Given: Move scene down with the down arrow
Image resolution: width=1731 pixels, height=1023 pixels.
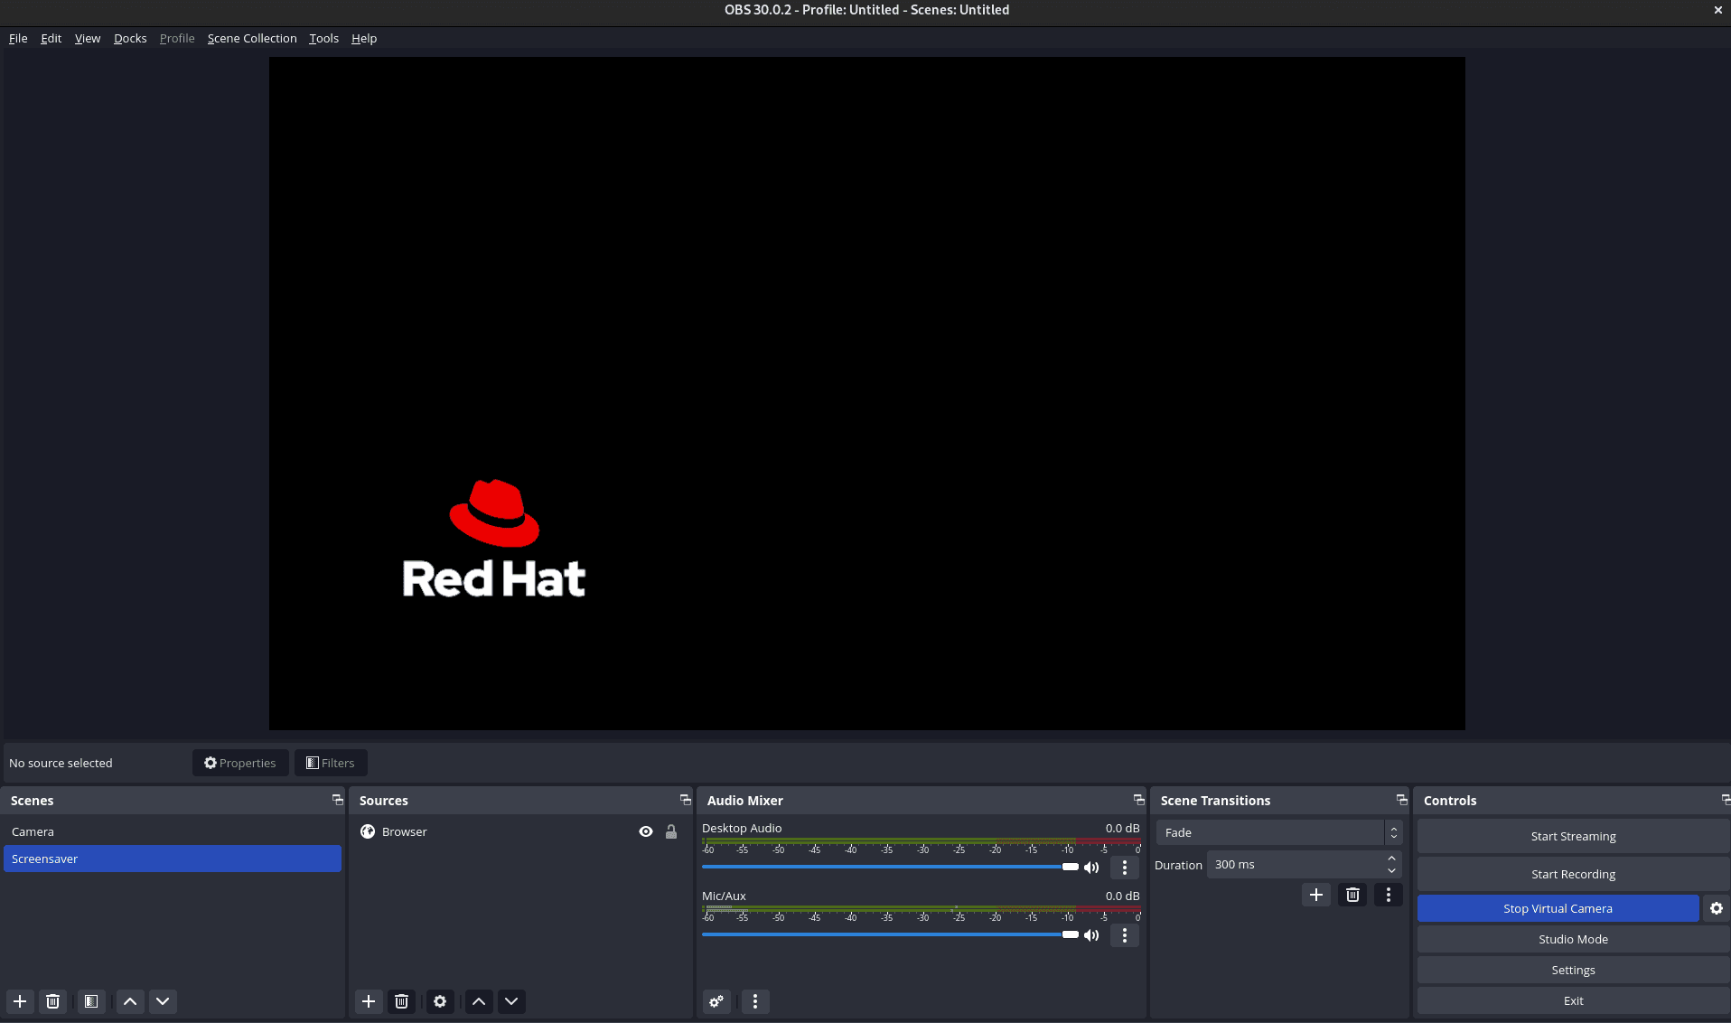Looking at the screenshot, I should click(x=163, y=1001).
